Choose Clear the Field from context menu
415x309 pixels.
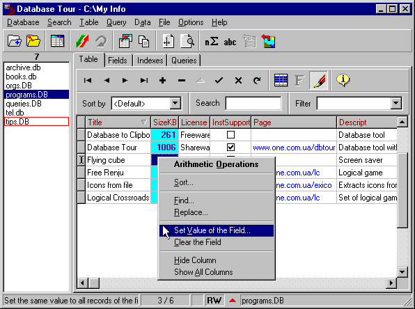click(x=217, y=242)
